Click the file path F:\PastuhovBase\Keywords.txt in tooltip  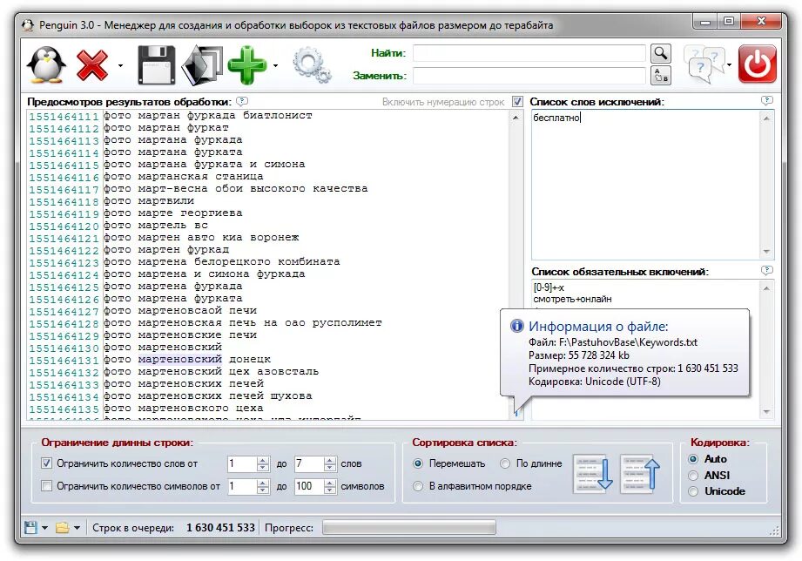(x=628, y=342)
